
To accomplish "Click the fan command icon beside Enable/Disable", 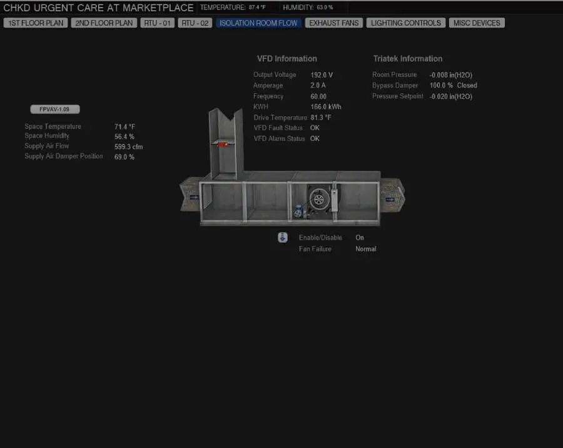I will click(x=283, y=238).
